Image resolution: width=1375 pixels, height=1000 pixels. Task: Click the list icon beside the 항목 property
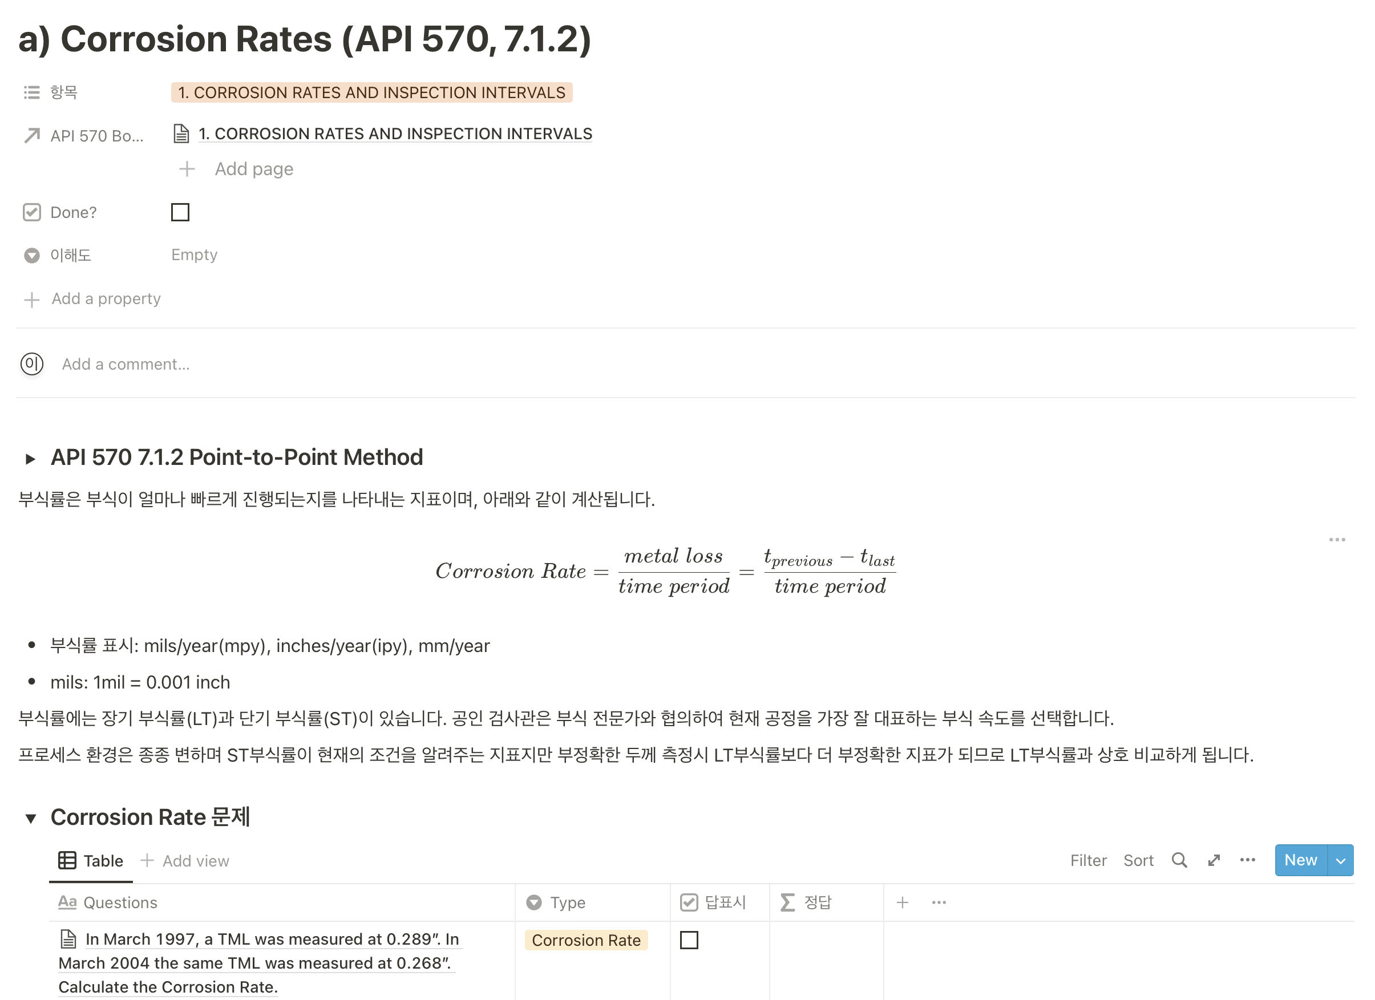coord(31,92)
